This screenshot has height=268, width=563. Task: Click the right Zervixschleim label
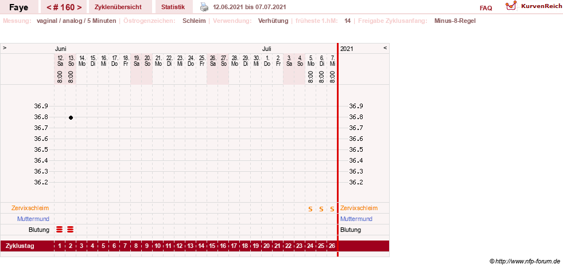(359, 208)
